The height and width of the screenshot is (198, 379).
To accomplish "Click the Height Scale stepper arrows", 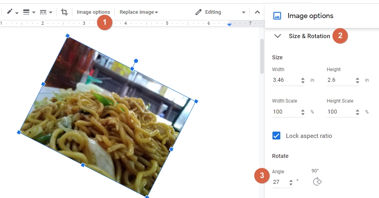I will click(x=357, y=112).
